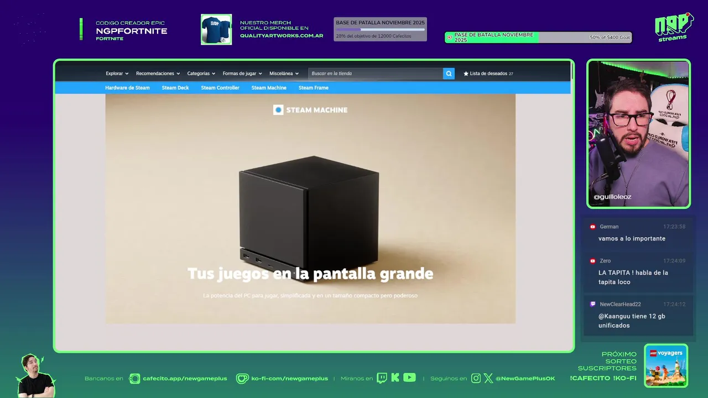Click the cafecito.app/newgameplus link
The image size is (708, 398).
click(x=185, y=379)
